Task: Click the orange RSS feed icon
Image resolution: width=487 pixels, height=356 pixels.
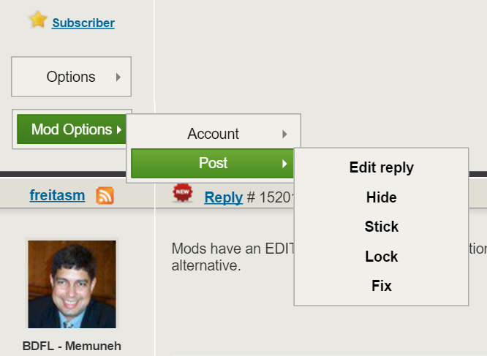Action: point(105,195)
